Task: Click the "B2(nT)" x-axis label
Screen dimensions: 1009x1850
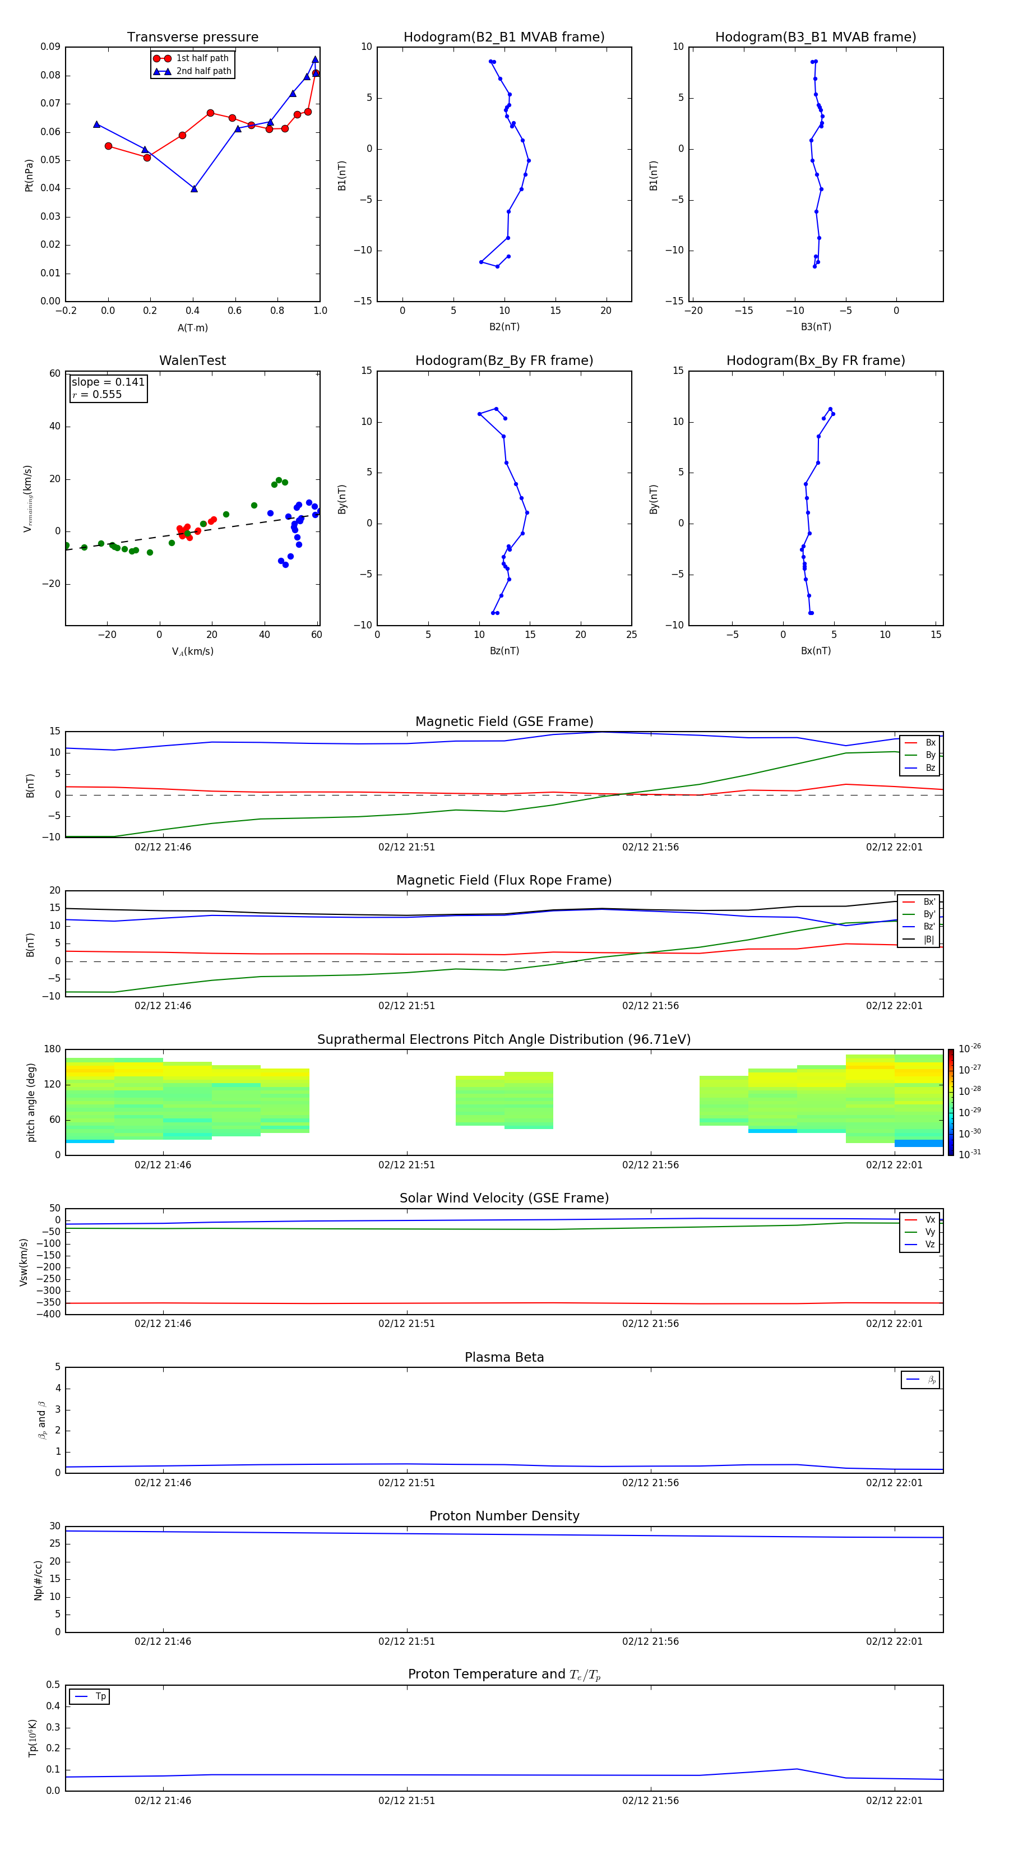Action: (x=504, y=327)
